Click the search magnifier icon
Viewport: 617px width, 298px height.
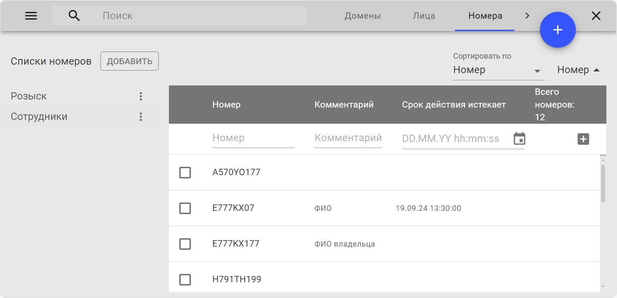(74, 16)
